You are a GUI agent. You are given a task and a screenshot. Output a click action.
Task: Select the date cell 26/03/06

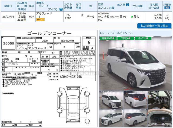click(x=8, y=17)
